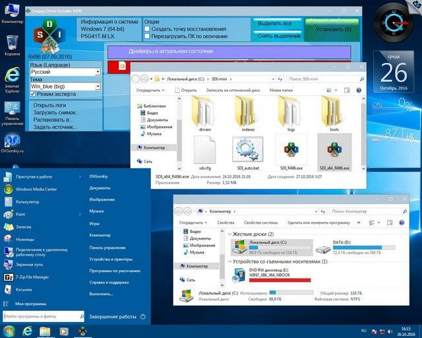
Task: Click Local Disk (C:) usage bar
Action: coord(280,248)
